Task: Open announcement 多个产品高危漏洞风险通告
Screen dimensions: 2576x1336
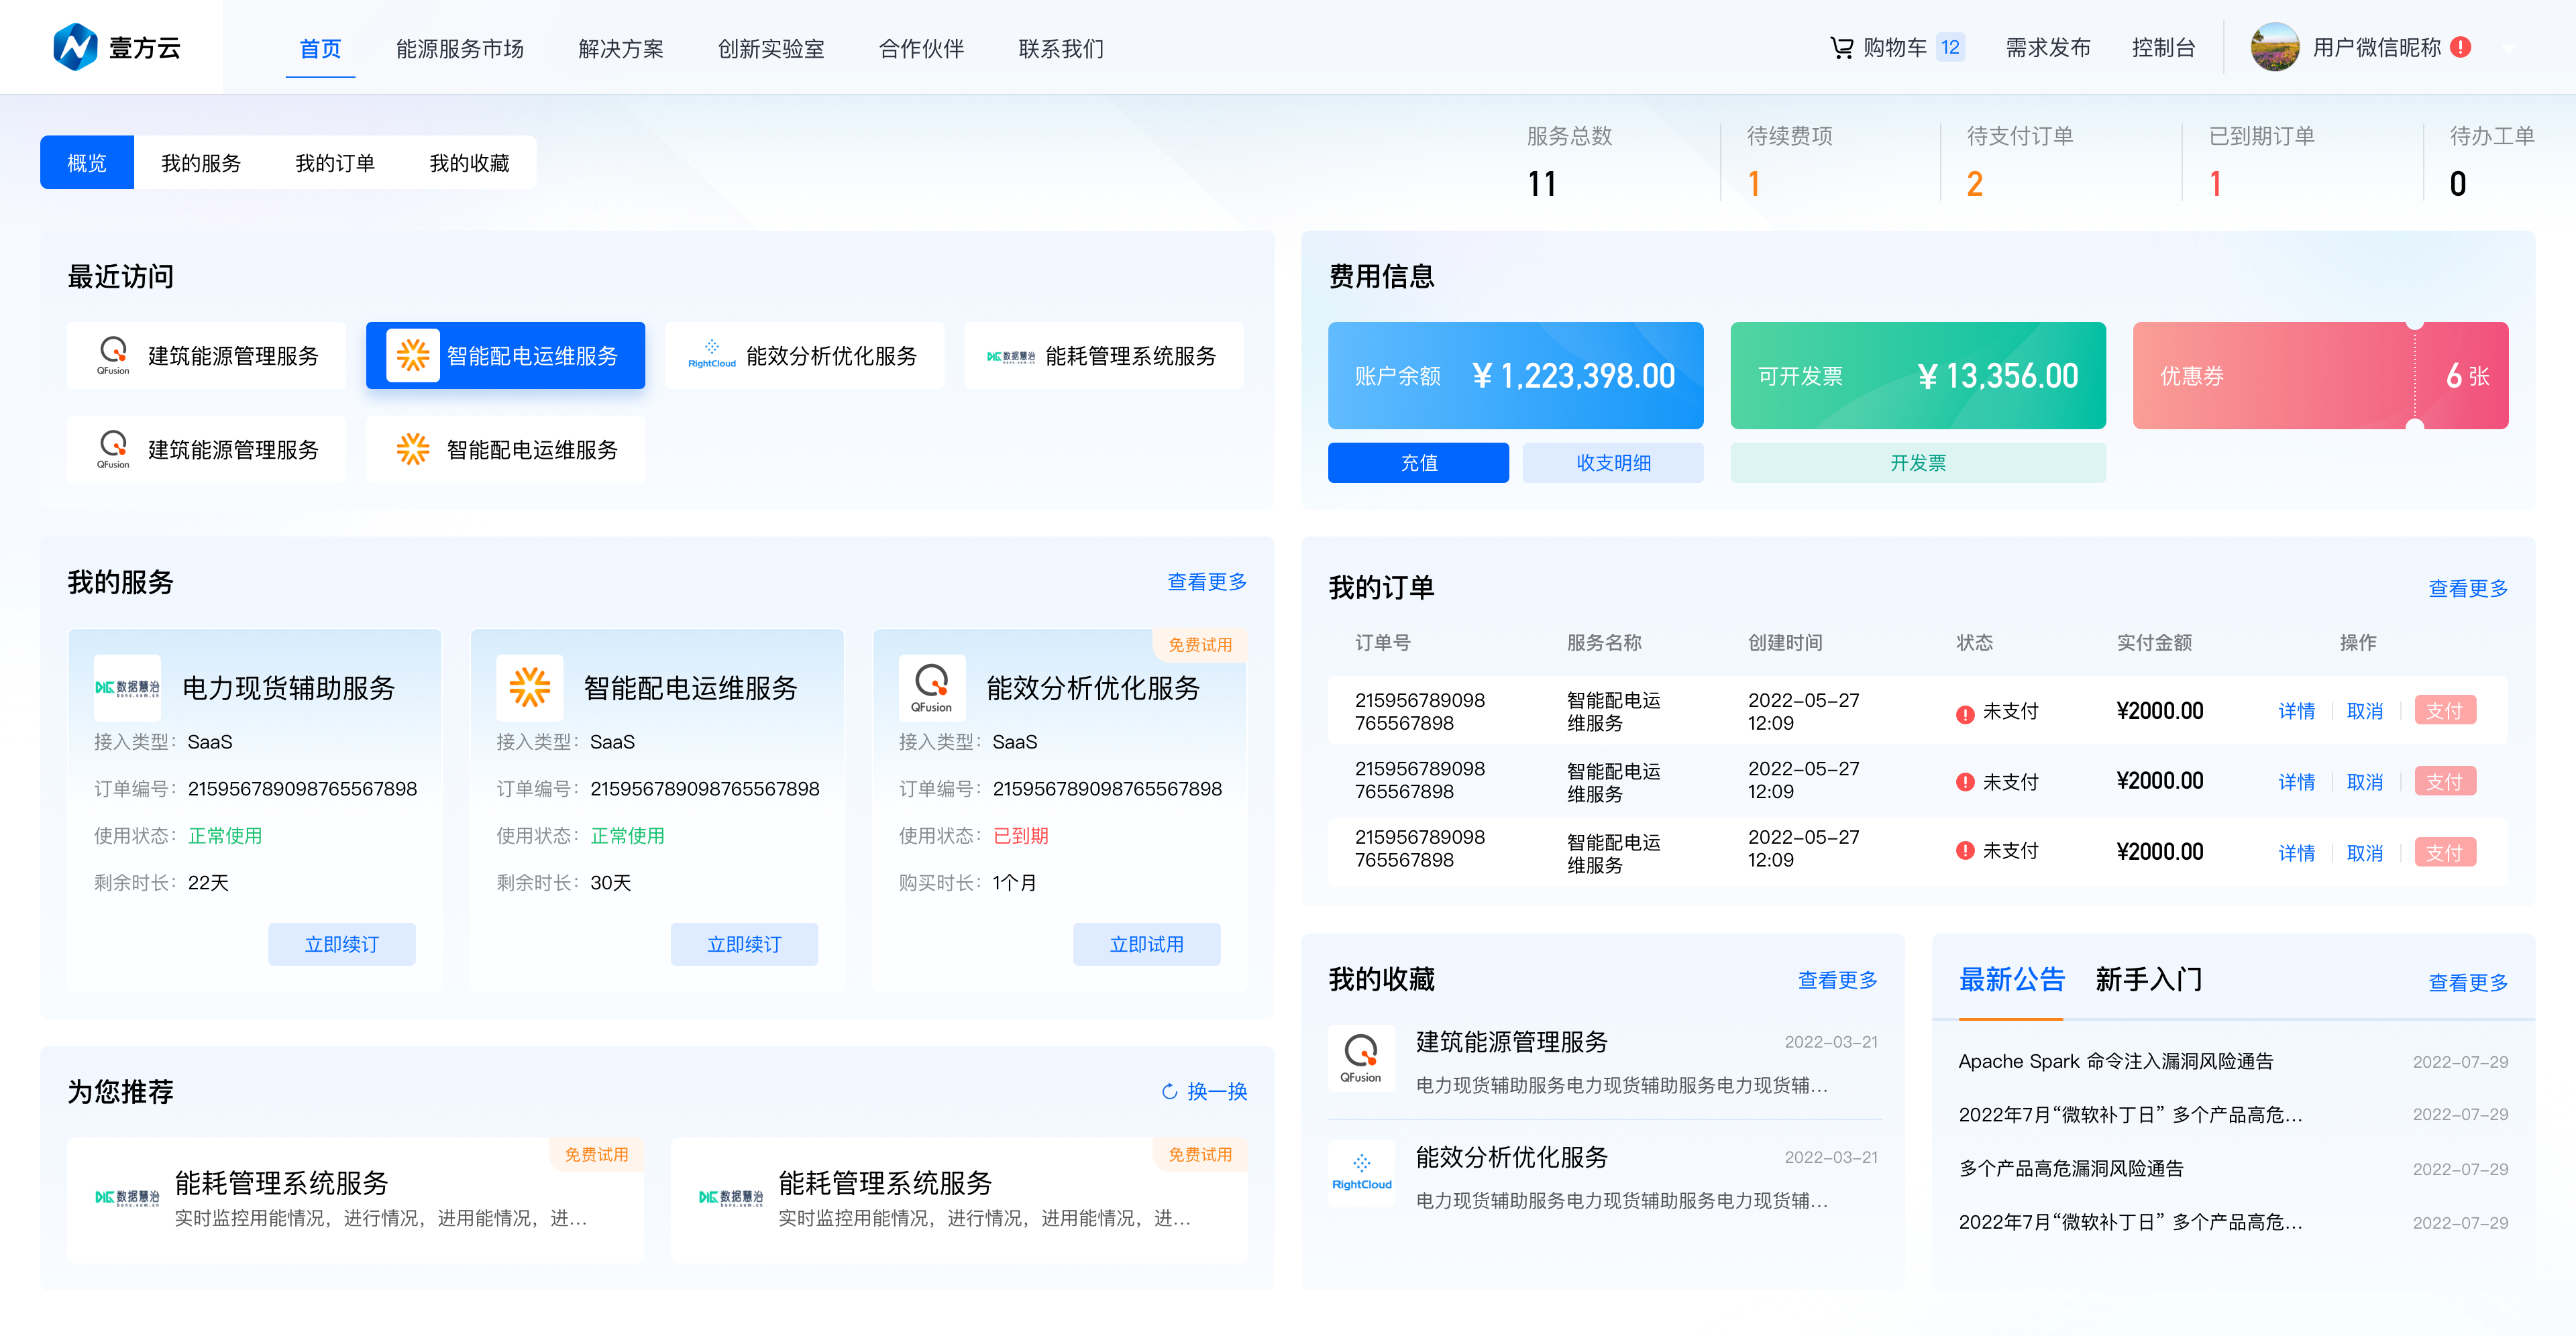Action: point(2071,1168)
